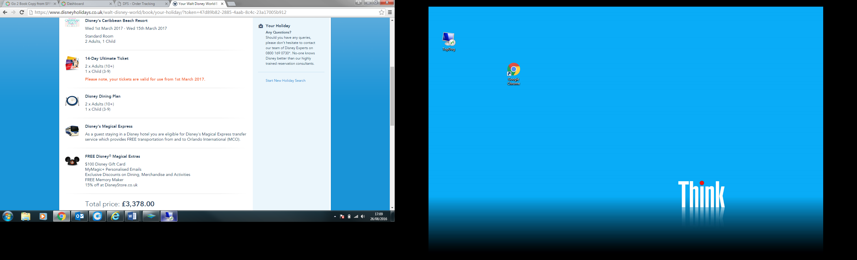This screenshot has height=260, width=857.
Task: Click the FREE Disney Magical Extras heading
Action: click(x=112, y=156)
